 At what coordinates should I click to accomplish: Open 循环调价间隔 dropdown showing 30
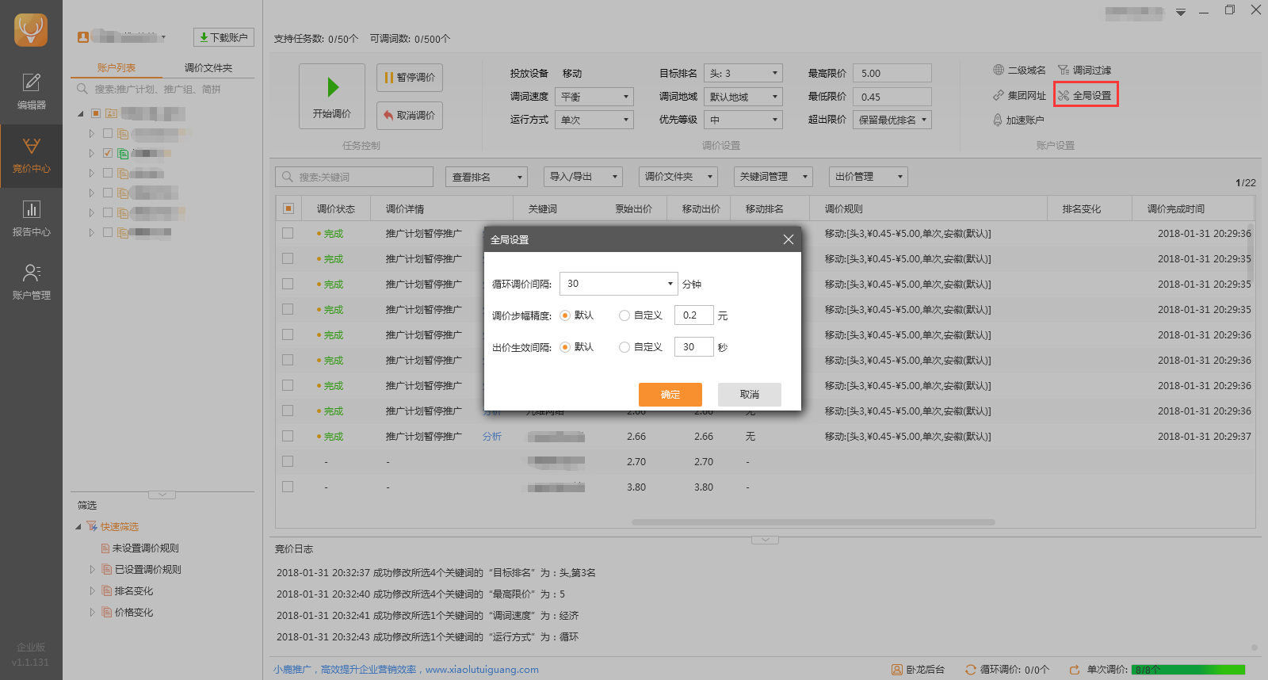coord(619,284)
